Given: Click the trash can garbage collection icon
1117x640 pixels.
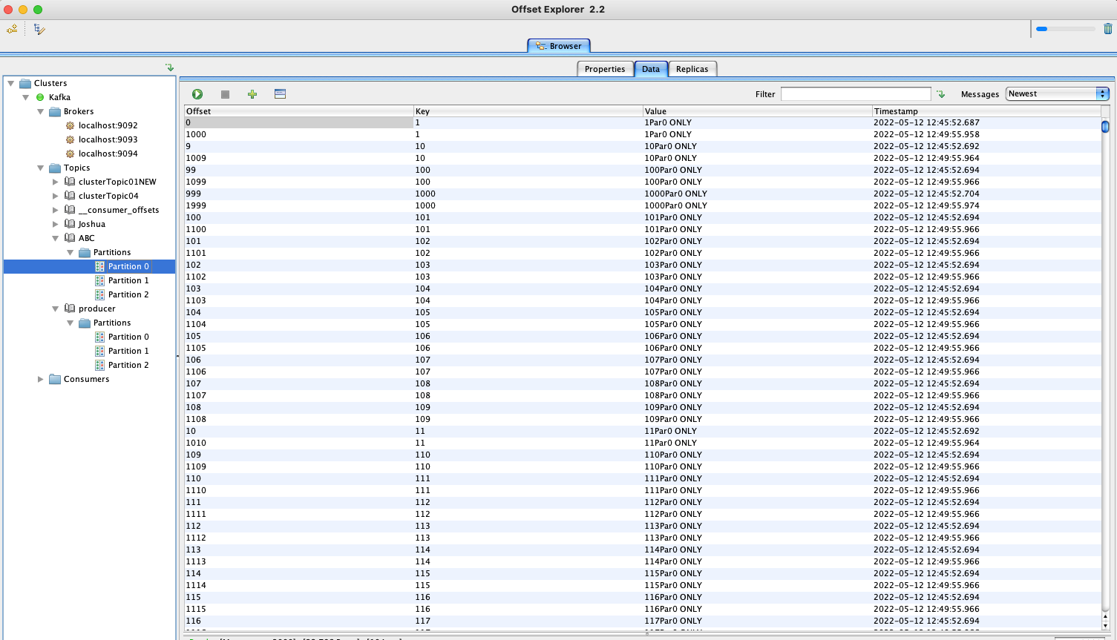Looking at the screenshot, I should click(x=1107, y=29).
